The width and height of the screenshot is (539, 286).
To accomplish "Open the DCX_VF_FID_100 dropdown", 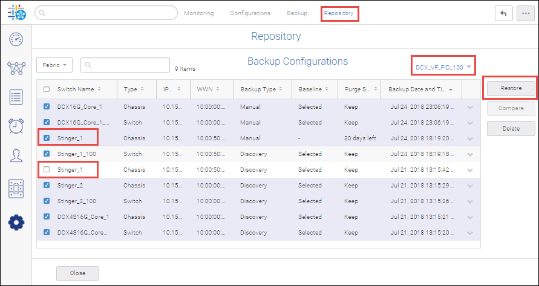I will coord(443,67).
